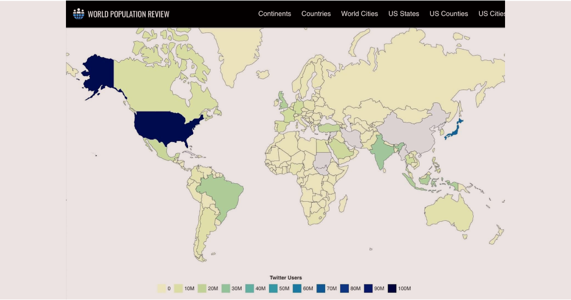Image resolution: width=571 pixels, height=300 pixels.
Task: Click the 40M legend color swatch
Action: [x=250, y=289]
